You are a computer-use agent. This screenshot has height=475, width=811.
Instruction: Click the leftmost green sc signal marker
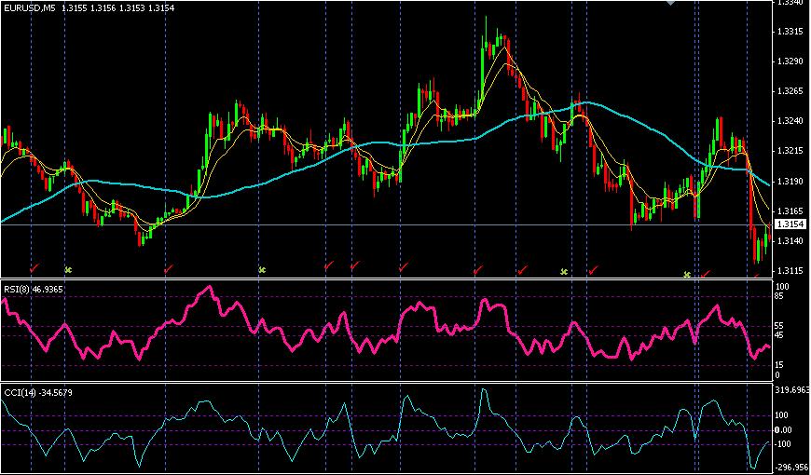[68, 269]
